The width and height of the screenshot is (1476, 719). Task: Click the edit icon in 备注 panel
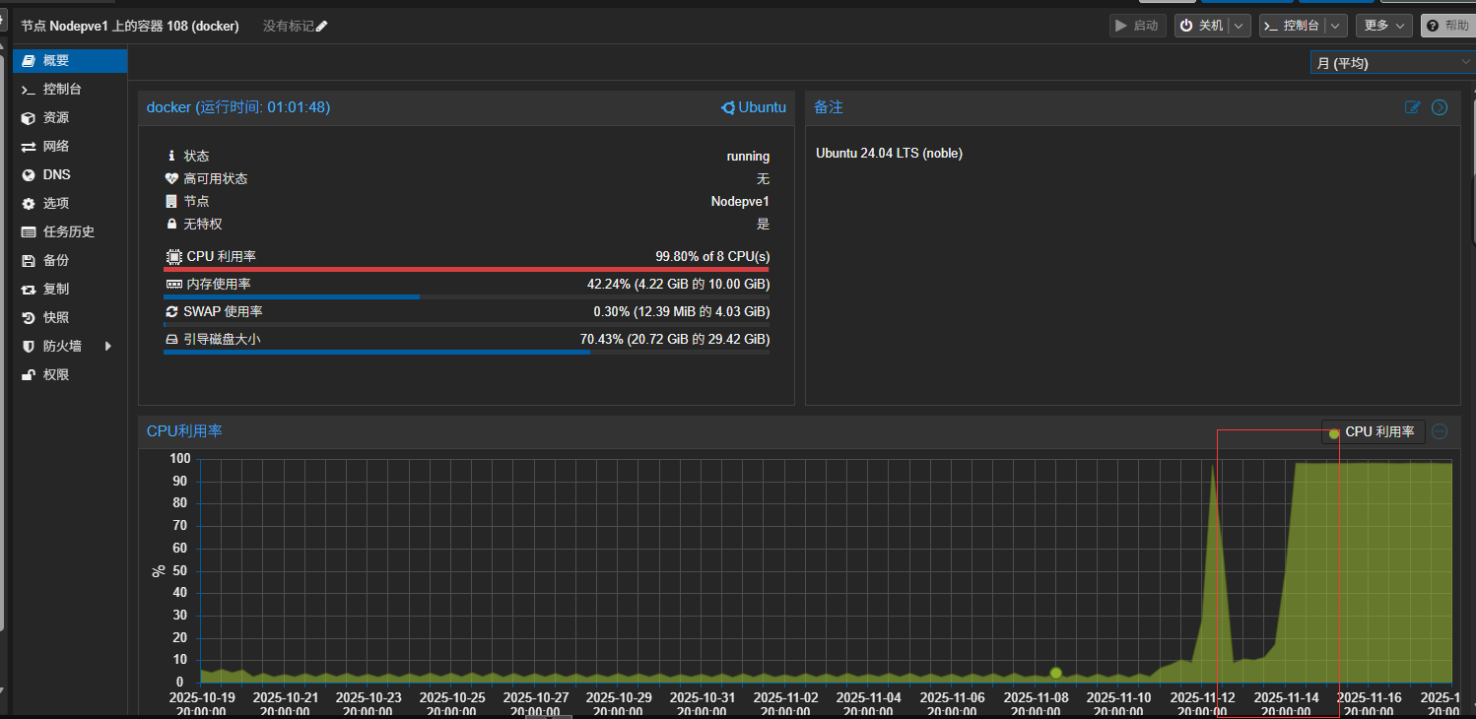(x=1412, y=107)
